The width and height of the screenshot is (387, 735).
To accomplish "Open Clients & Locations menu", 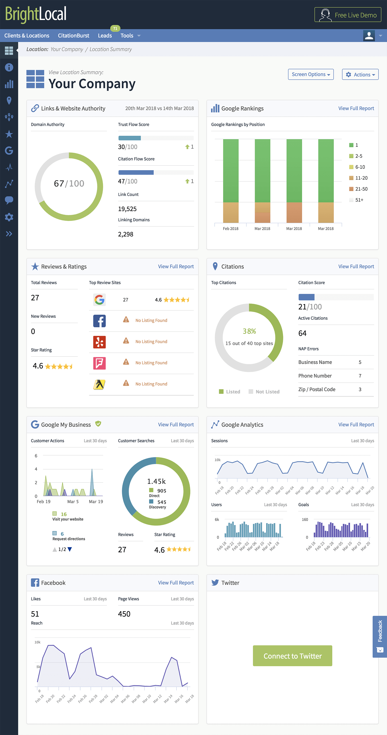I will pyautogui.click(x=27, y=36).
